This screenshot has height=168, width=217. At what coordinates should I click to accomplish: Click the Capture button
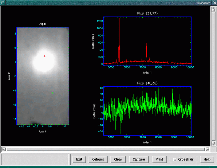pyautogui.click(x=139, y=160)
